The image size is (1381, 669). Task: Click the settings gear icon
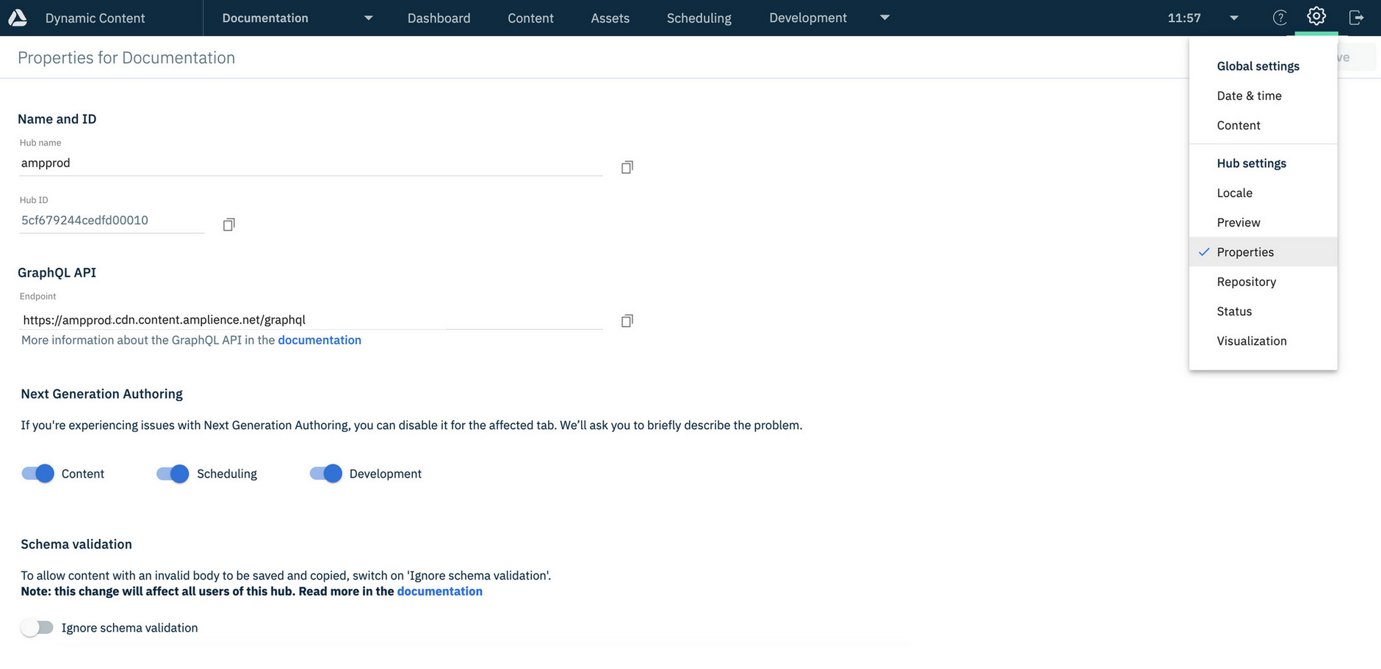click(x=1316, y=16)
